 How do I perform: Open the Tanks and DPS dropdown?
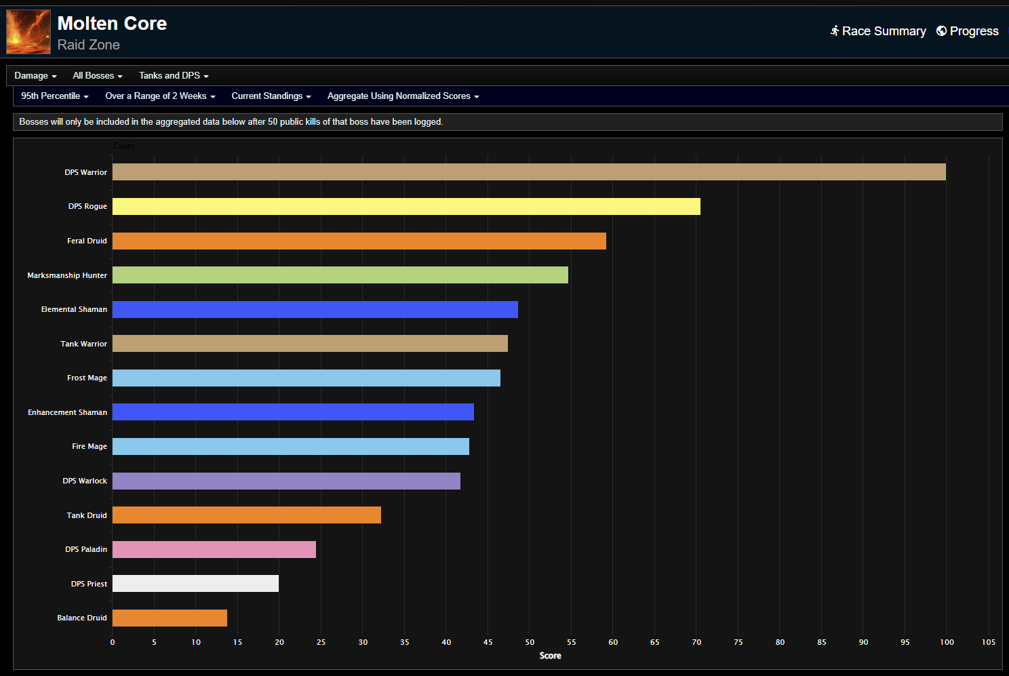pos(173,75)
